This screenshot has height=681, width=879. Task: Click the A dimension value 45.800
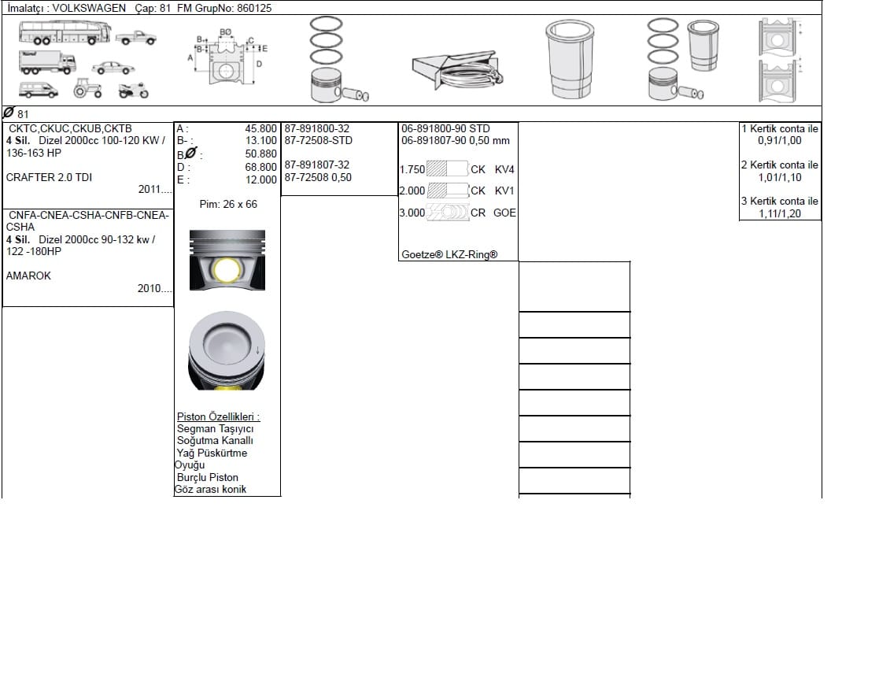(260, 128)
